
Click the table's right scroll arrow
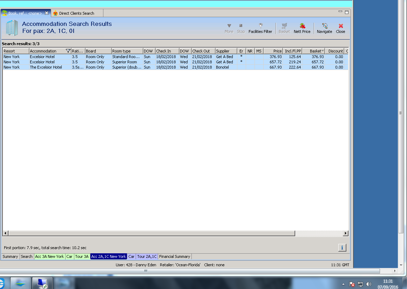coord(345,233)
